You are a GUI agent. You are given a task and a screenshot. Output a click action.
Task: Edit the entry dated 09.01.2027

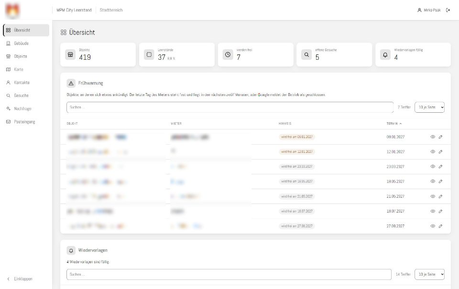440,137
